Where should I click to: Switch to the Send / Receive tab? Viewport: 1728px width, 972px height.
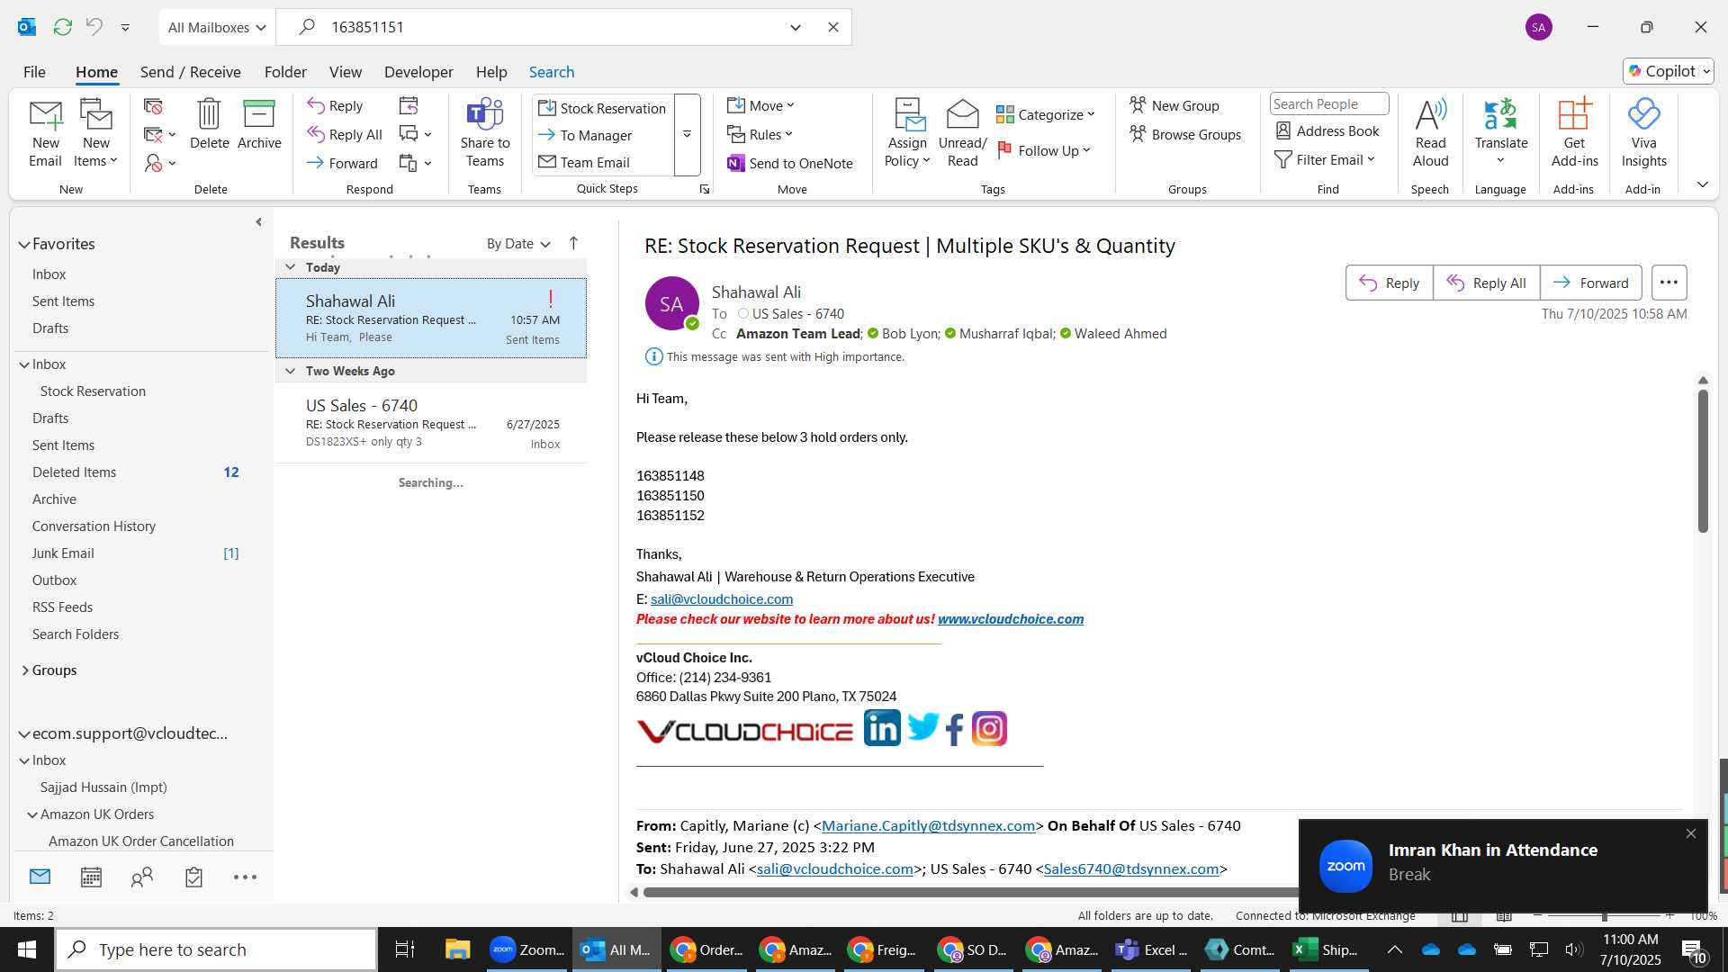pos(190,72)
